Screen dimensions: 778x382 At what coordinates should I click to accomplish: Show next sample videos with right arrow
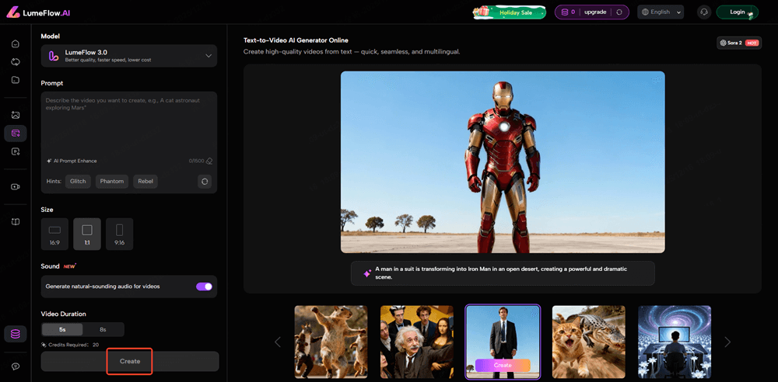(x=727, y=342)
